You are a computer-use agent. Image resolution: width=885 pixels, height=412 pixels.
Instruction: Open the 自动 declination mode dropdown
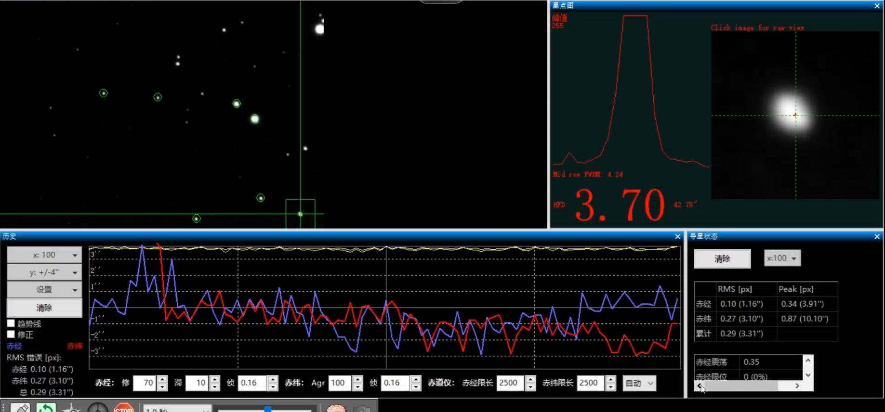pyautogui.click(x=639, y=383)
